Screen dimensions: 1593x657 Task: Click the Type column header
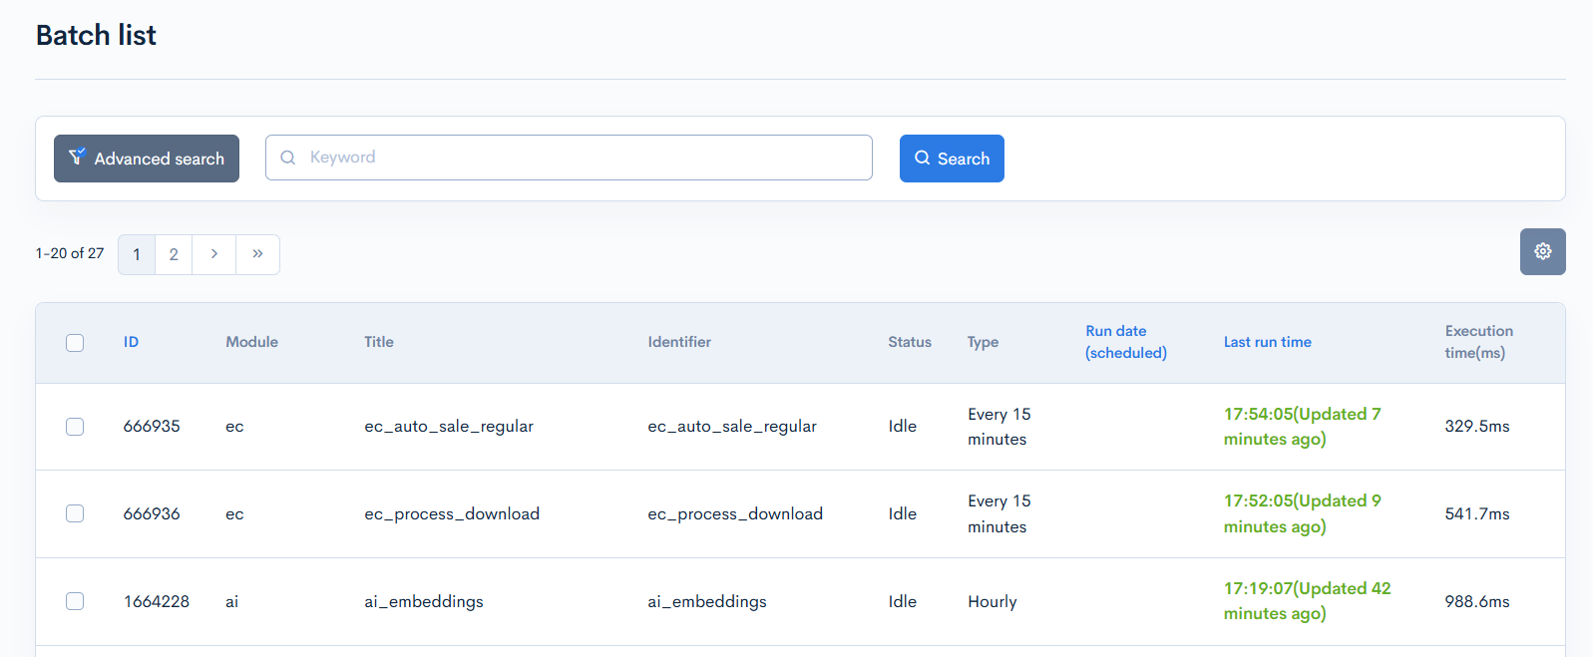[x=983, y=342]
